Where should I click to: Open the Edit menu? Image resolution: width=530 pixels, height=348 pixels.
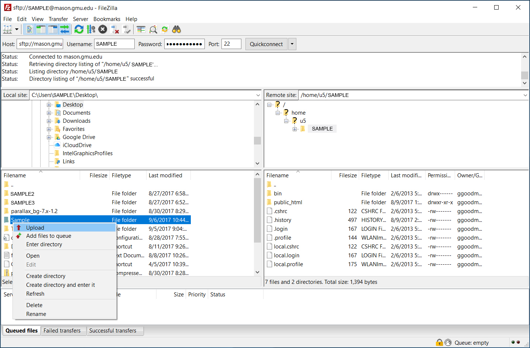[22, 19]
